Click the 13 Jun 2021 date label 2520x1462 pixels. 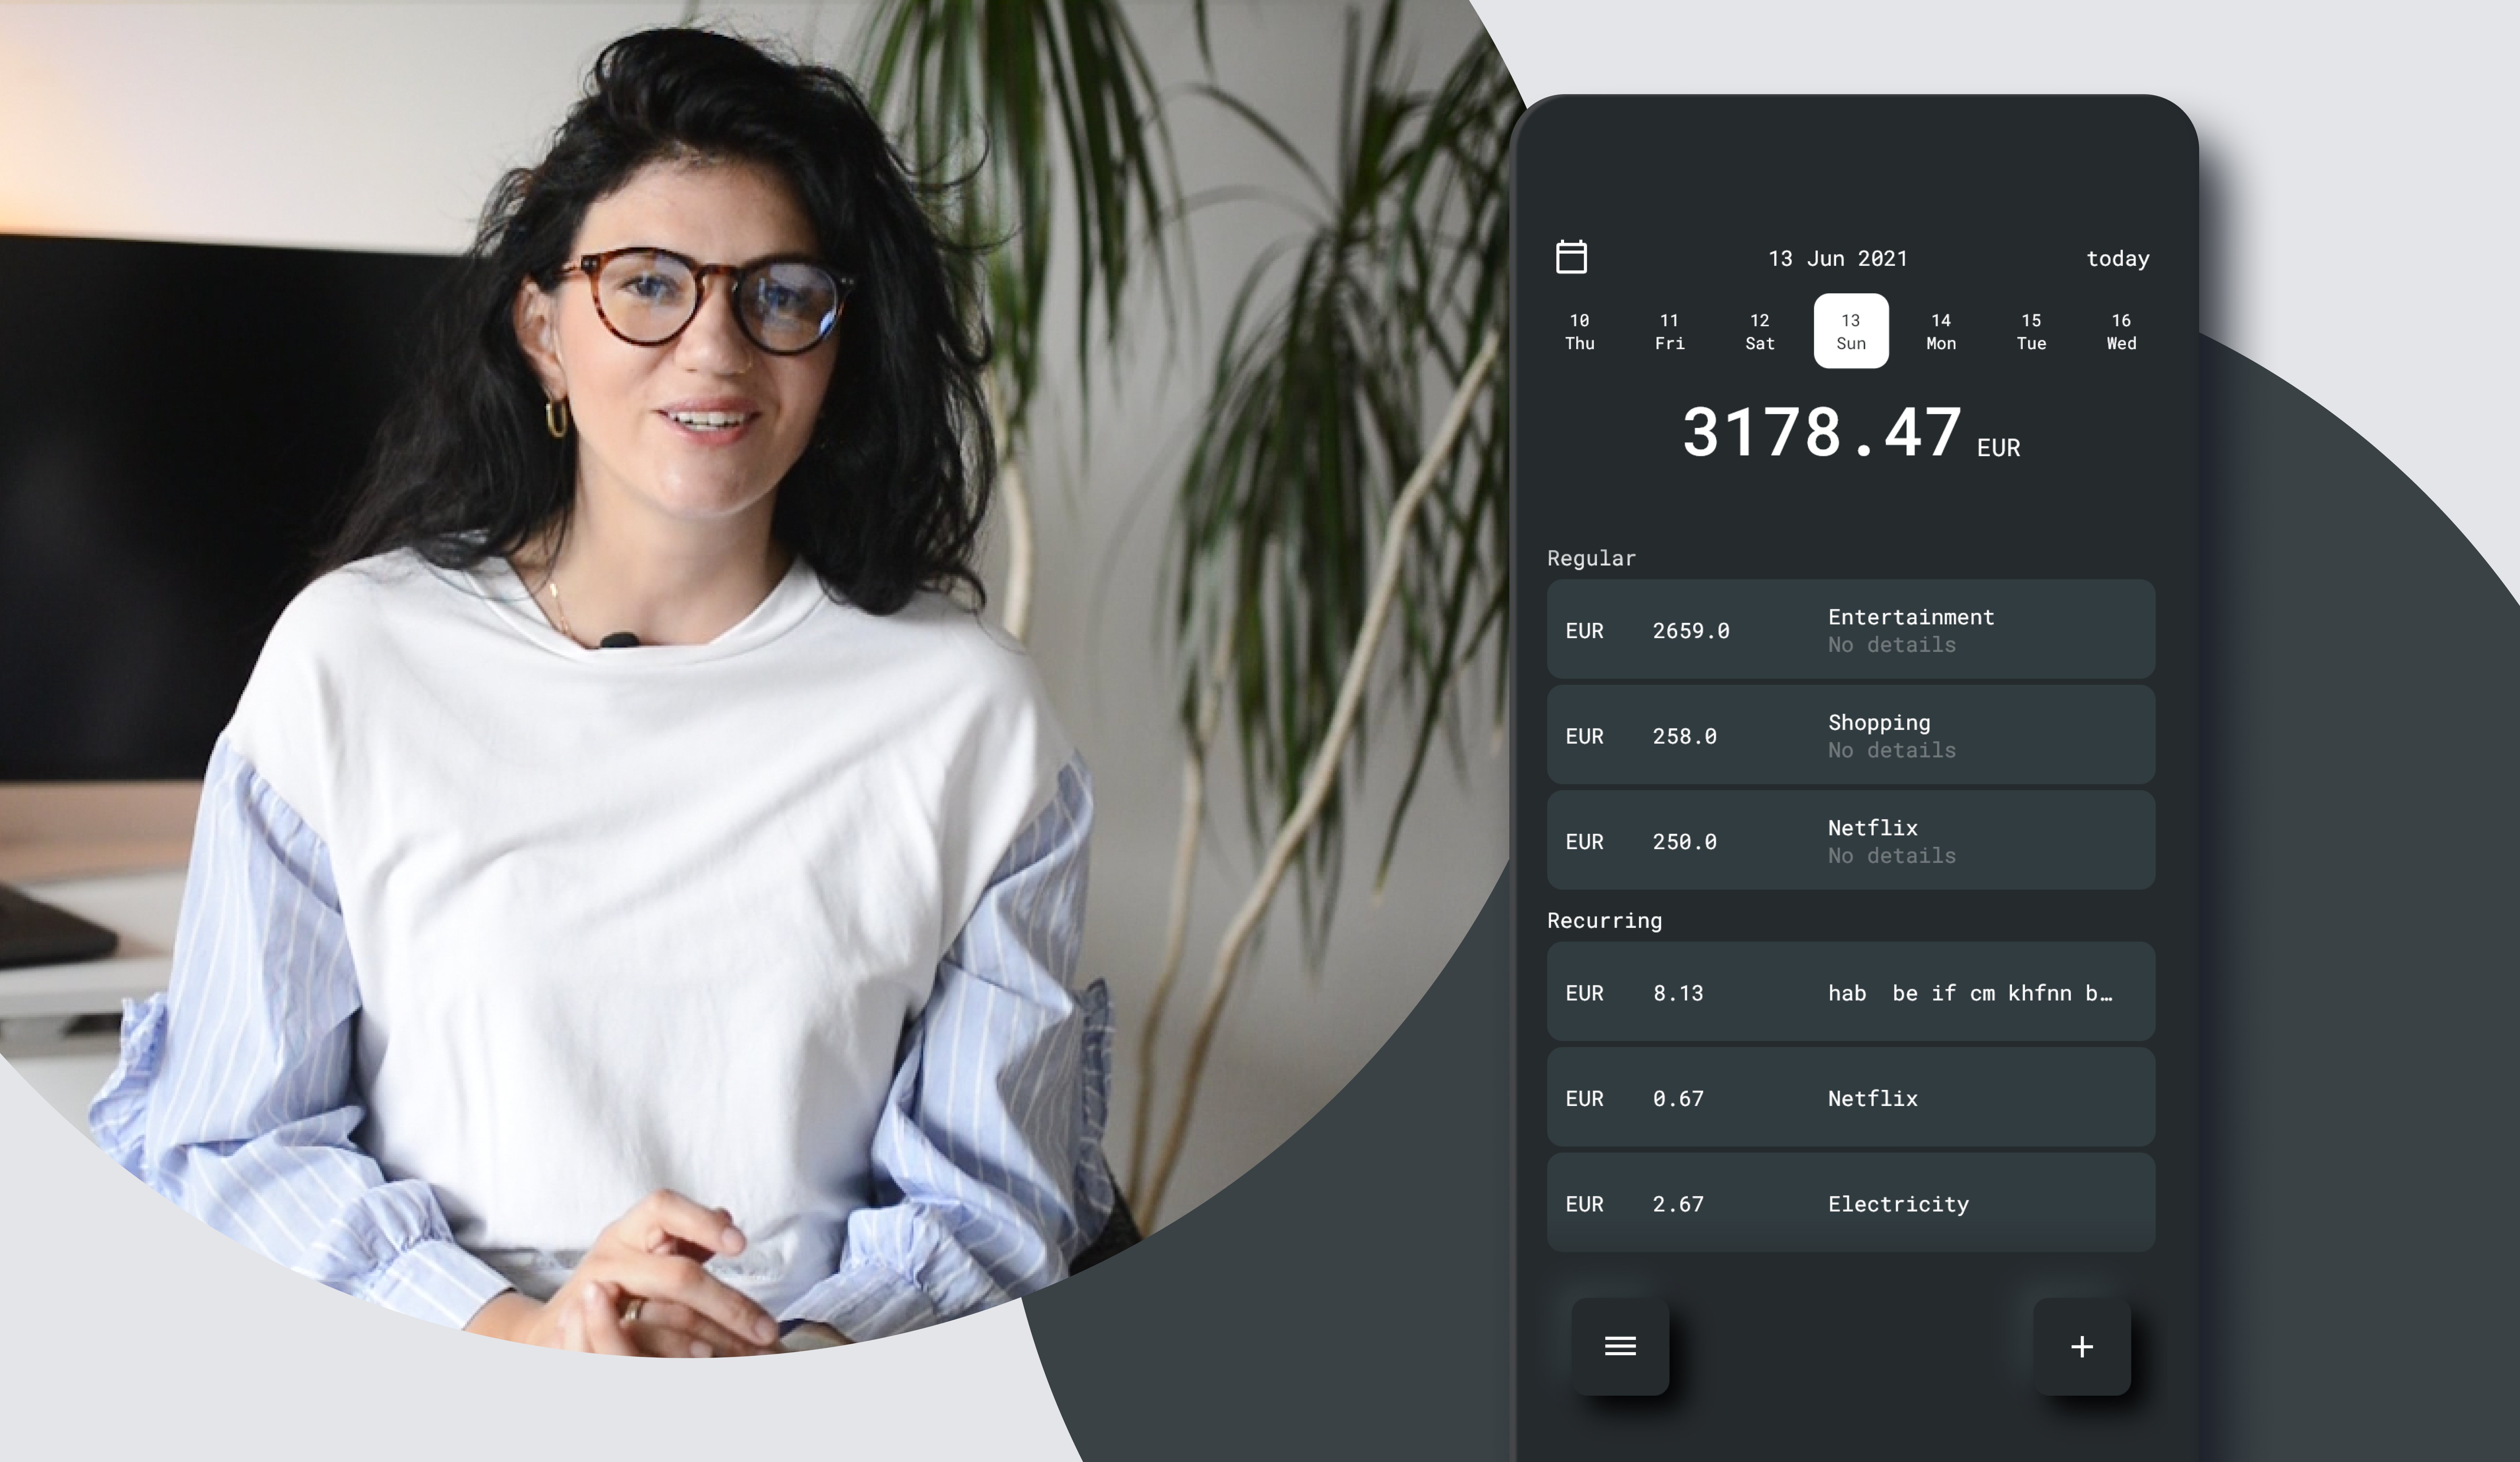click(1838, 258)
